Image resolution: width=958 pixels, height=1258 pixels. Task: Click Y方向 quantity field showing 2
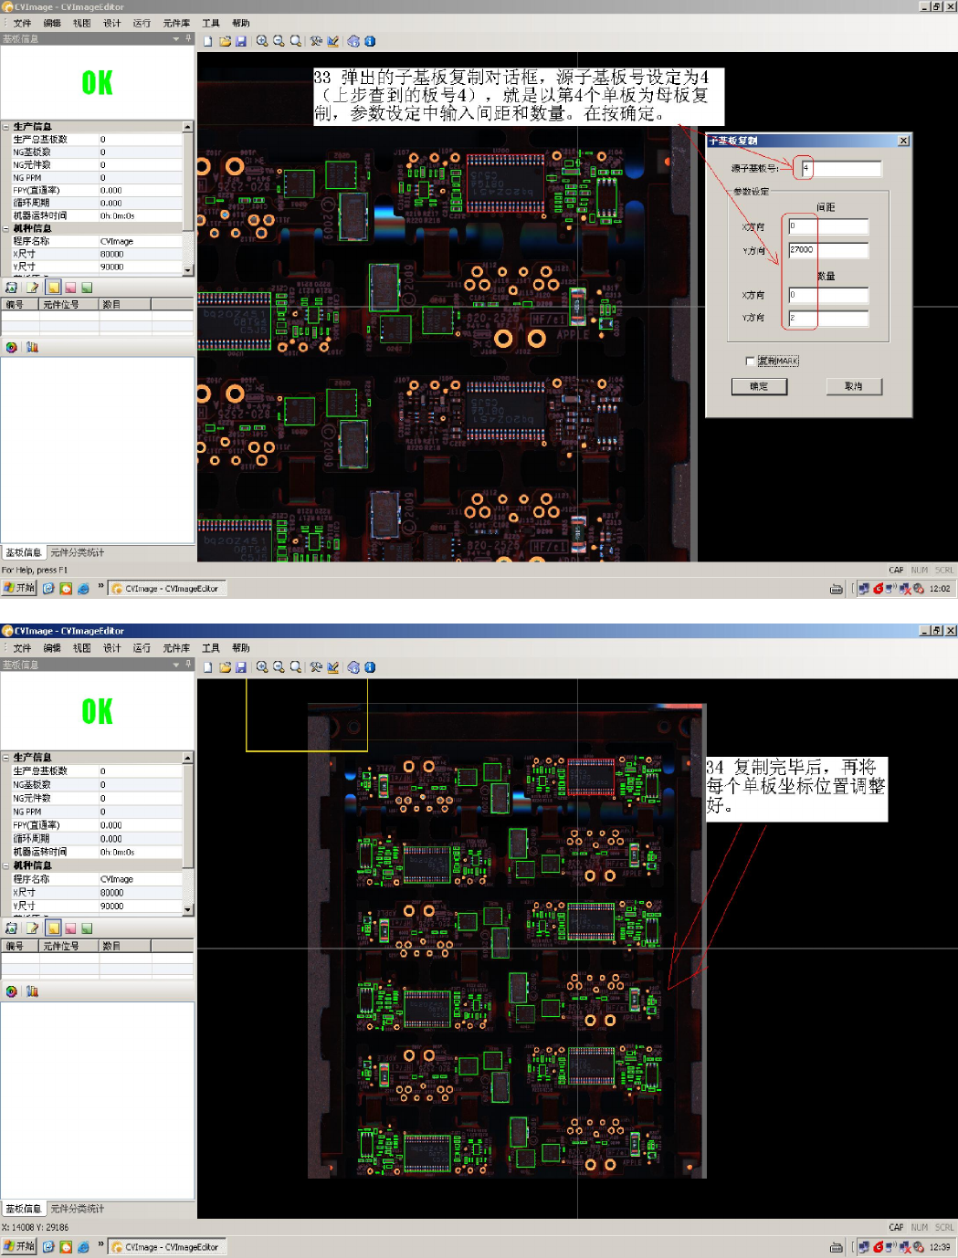828,318
